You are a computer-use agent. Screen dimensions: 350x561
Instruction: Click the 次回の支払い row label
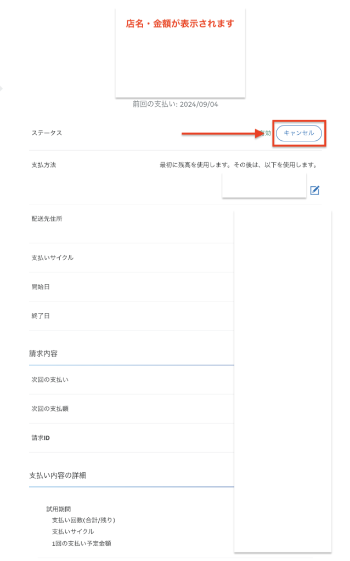50,380
